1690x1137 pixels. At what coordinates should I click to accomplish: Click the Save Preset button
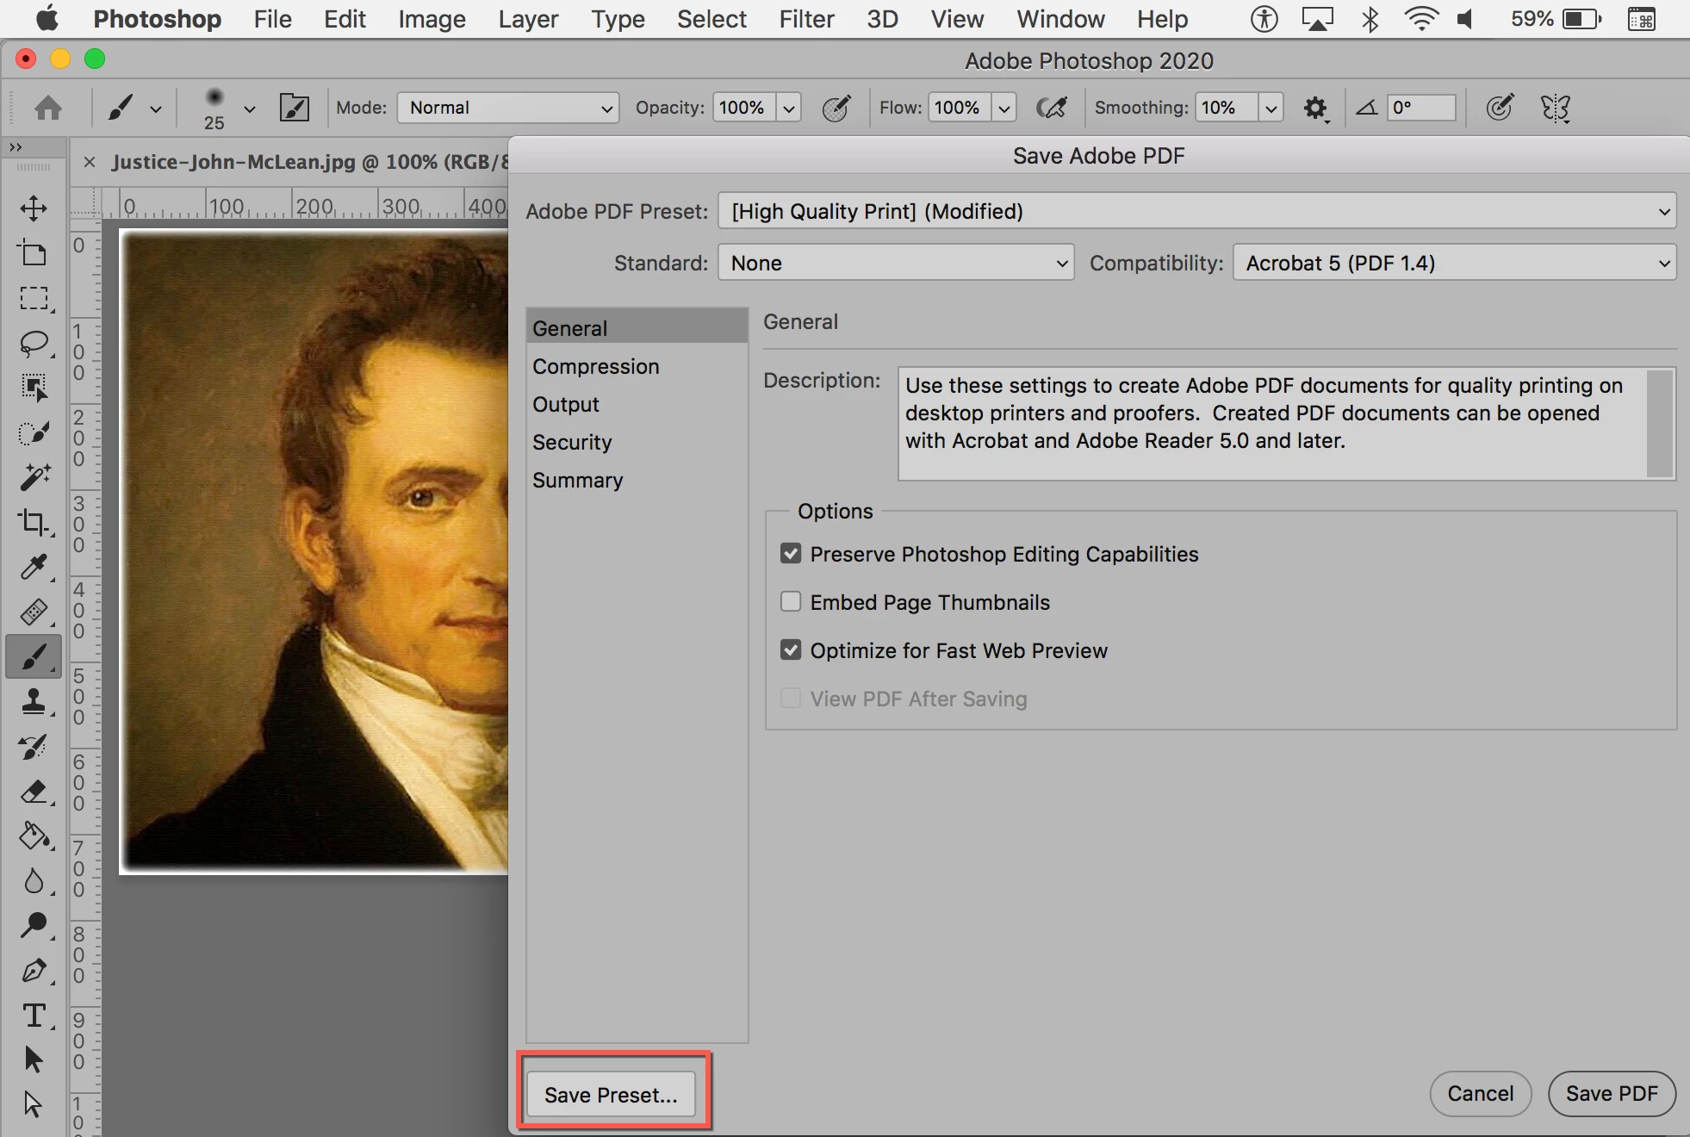(x=611, y=1094)
